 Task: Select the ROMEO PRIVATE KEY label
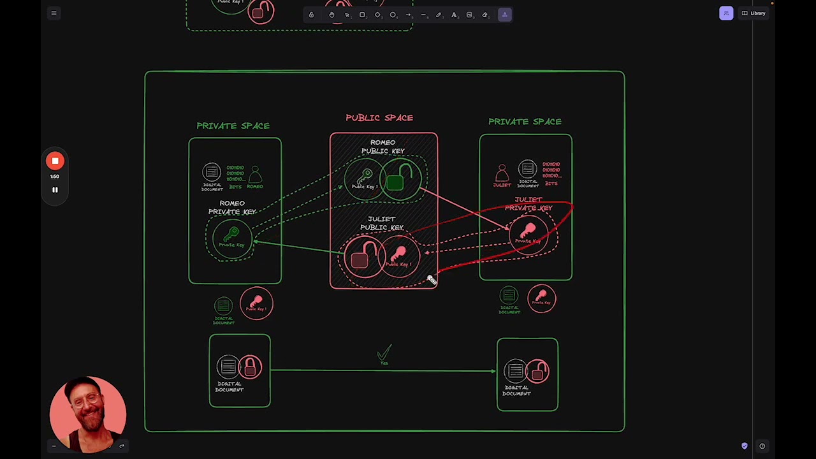coord(232,208)
